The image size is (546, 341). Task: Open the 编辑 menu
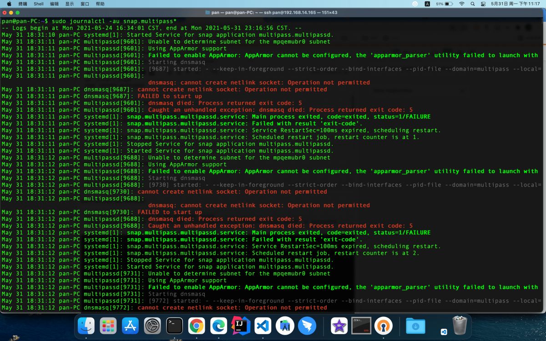point(54,4)
